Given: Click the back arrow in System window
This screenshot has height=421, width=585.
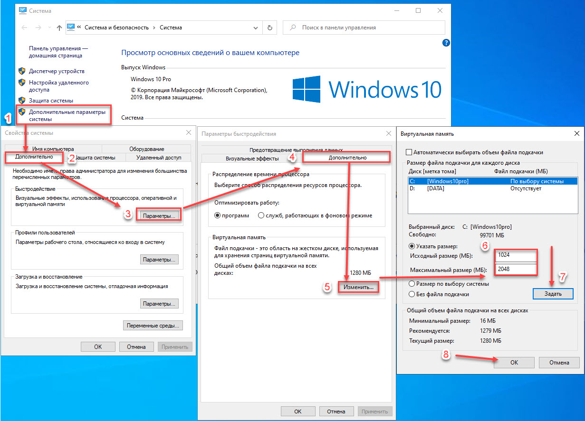Looking at the screenshot, I should [24, 28].
